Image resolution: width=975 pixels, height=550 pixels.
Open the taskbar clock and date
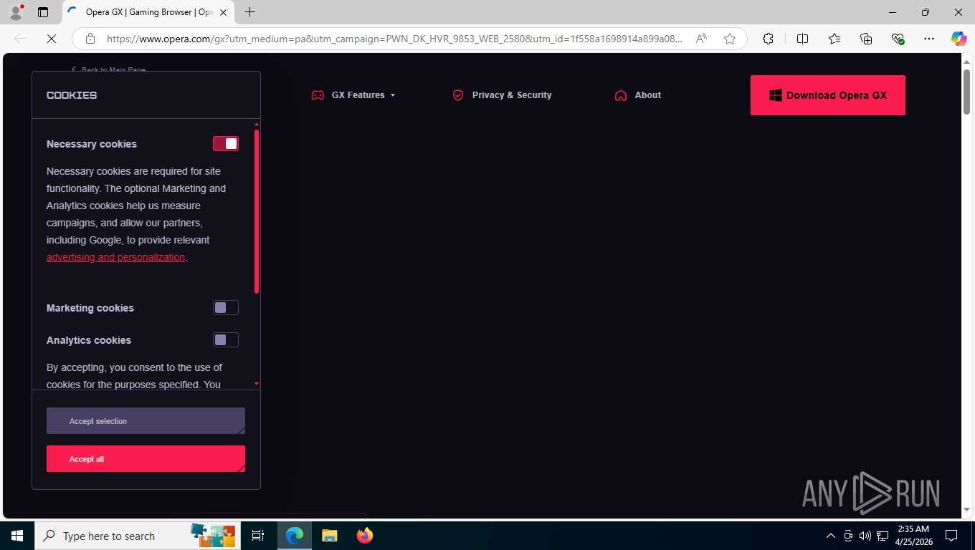[913, 536]
